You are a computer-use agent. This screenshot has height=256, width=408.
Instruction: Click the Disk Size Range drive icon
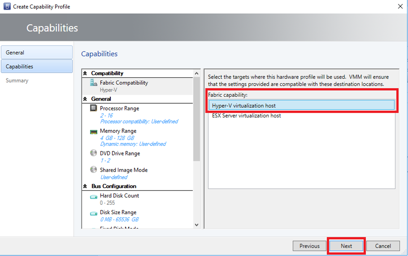tap(93, 213)
